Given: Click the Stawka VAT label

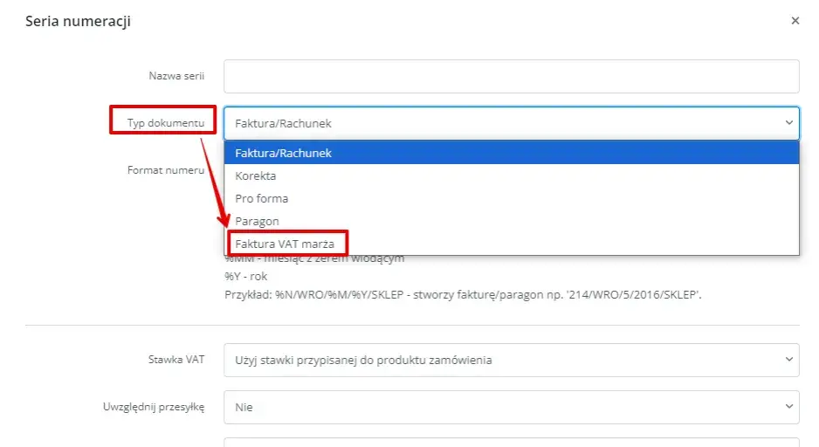Looking at the screenshot, I should 176,360.
